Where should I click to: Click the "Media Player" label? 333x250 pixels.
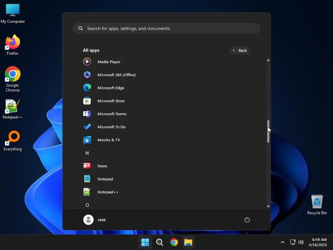(109, 62)
